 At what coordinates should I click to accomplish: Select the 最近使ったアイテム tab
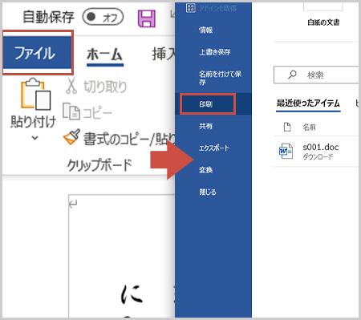click(x=308, y=103)
